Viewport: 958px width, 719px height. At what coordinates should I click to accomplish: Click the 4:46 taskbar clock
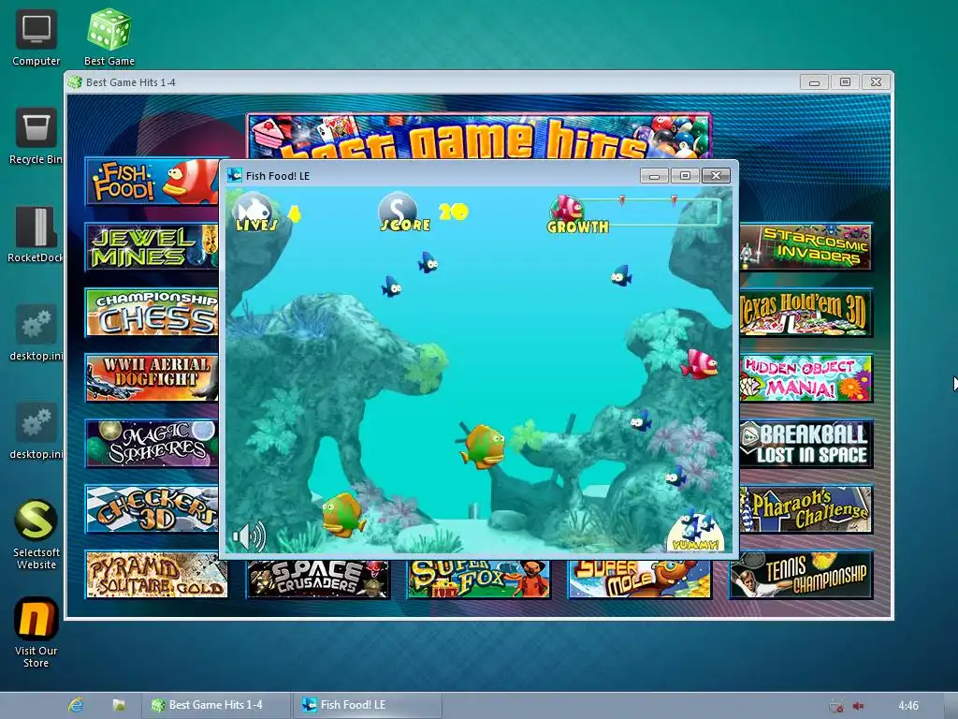point(907,706)
